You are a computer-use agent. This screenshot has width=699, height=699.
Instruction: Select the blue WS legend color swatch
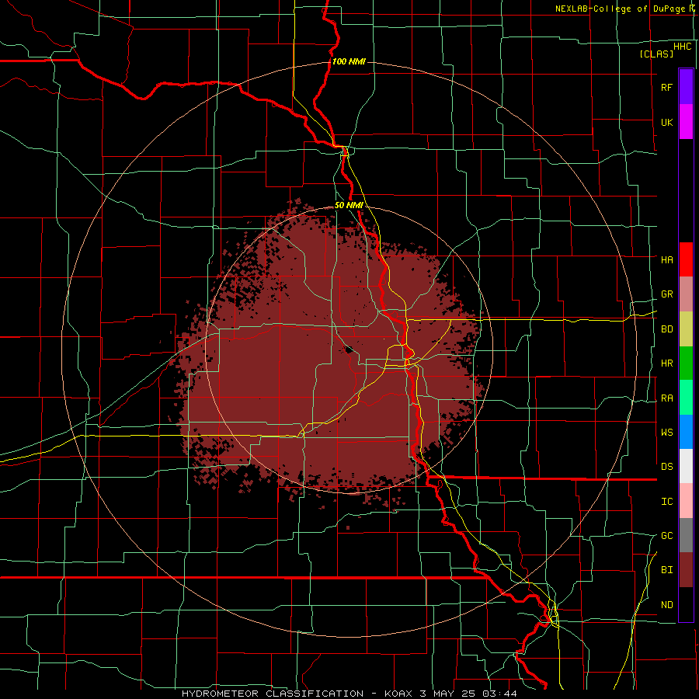[686, 432]
